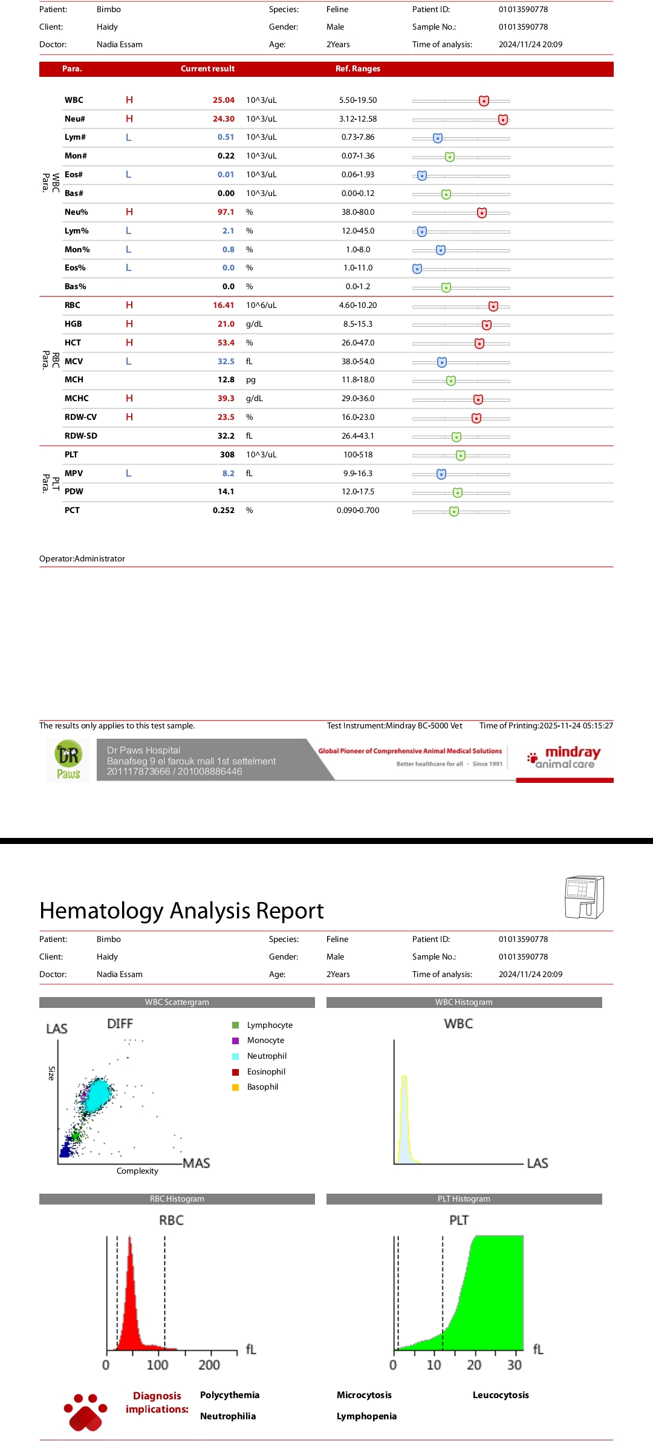Click the Leucocytosis diagnosis text

501,1395
